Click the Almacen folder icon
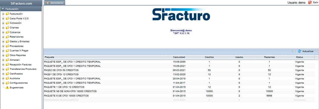 (8, 60)
